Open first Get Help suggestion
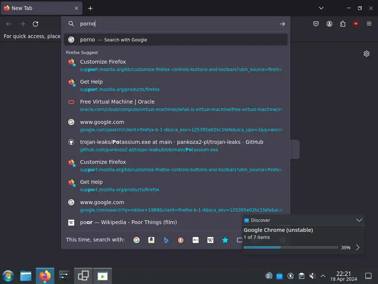378x284 pixels. pyautogui.click(x=175, y=85)
